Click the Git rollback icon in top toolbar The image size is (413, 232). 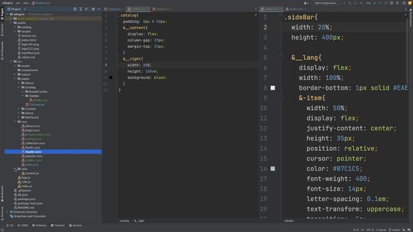(398, 3)
